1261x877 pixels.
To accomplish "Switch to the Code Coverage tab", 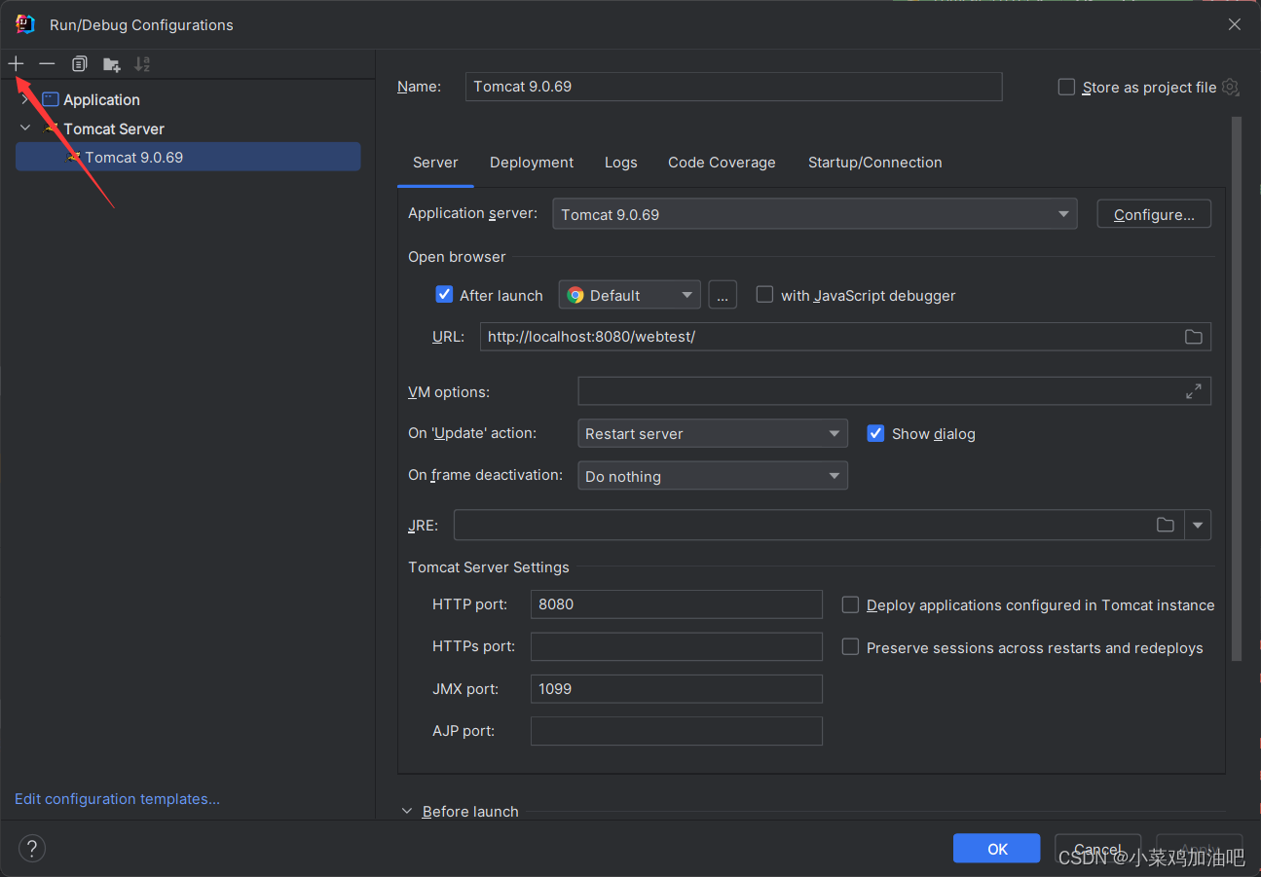I will click(x=722, y=163).
